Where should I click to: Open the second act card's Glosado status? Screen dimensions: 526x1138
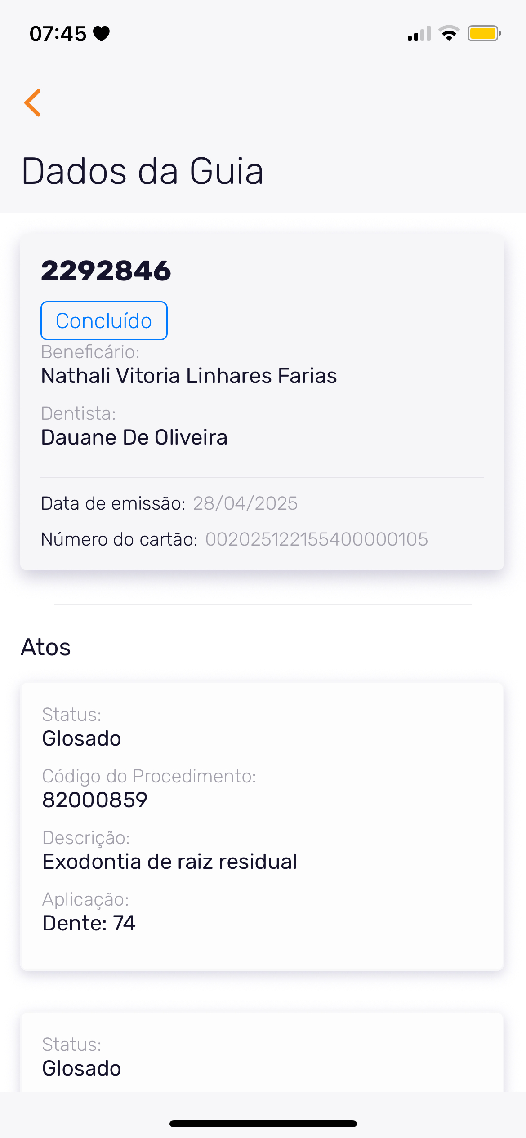pyautogui.click(x=82, y=1068)
